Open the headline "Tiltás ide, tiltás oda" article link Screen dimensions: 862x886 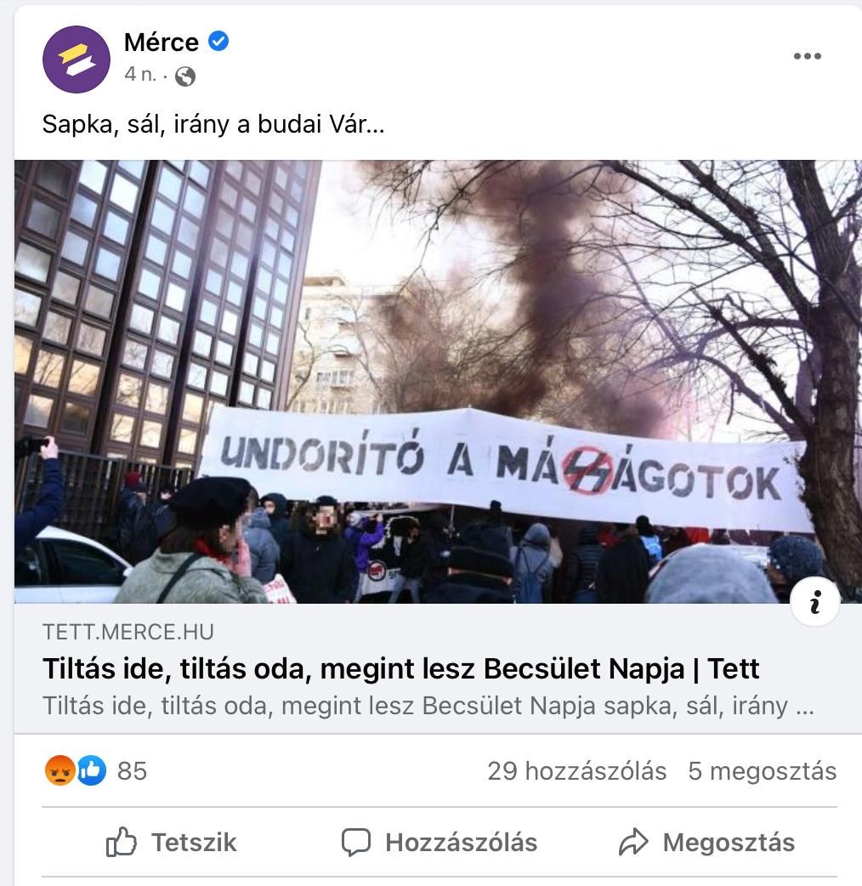click(401, 669)
